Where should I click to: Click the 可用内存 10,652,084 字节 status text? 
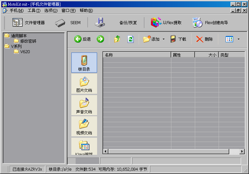123,169
